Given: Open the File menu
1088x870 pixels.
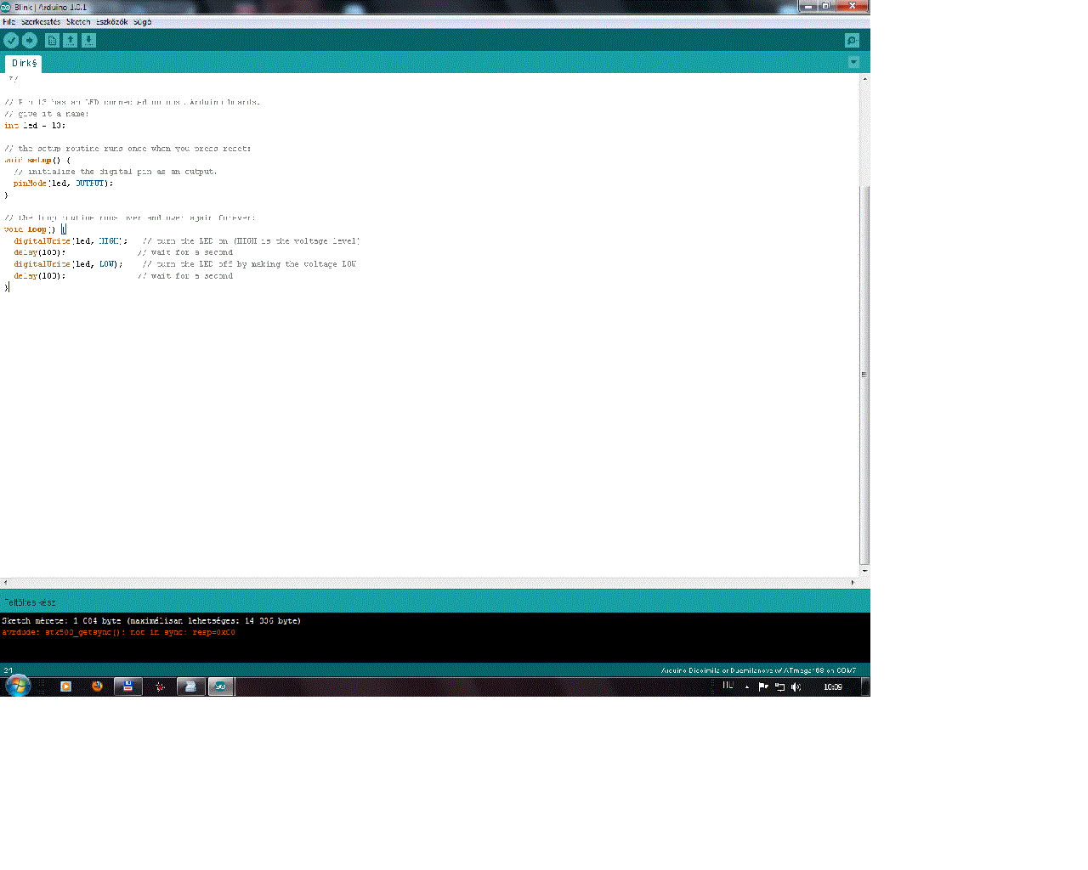Looking at the screenshot, I should pyautogui.click(x=8, y=22).
